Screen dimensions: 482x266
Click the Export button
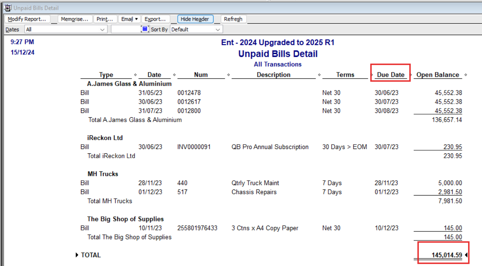point(155,19)
